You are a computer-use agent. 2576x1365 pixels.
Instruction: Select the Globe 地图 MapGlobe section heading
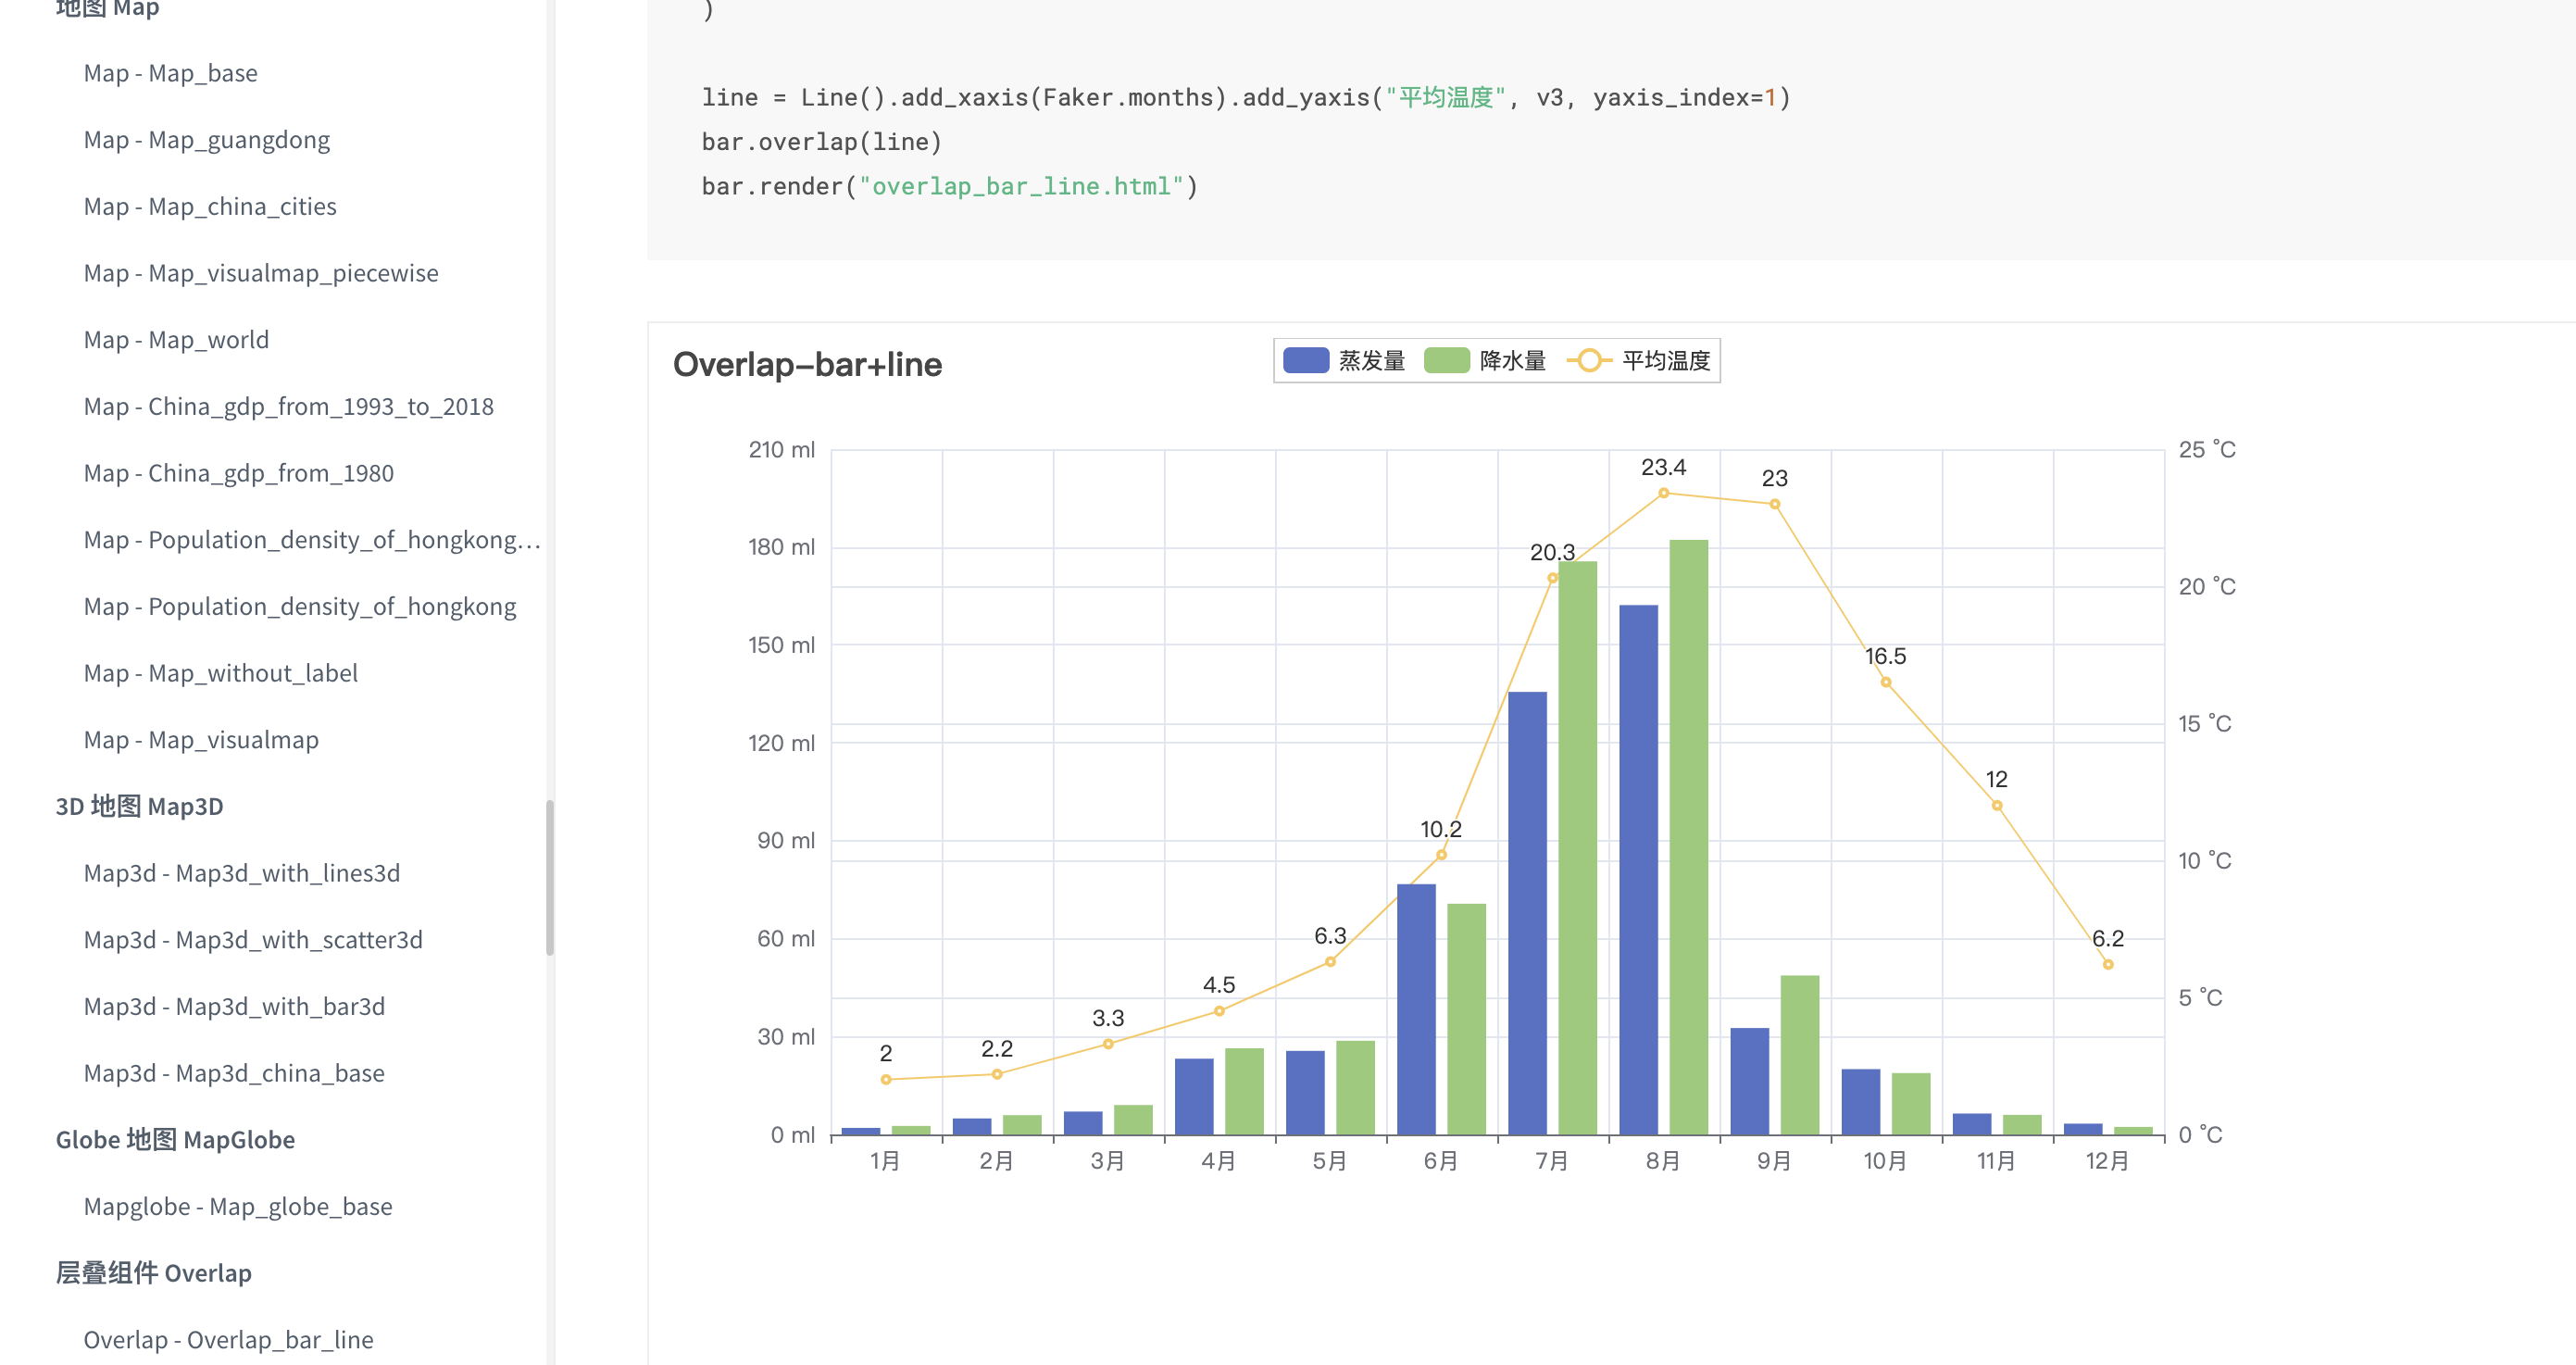pos(175,1139)
